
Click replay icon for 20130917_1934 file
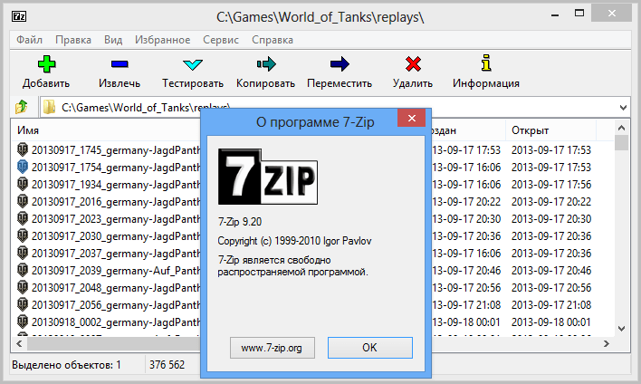(23, 184)
